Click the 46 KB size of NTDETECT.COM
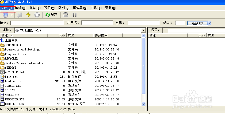The image size is (225, 114). coord(61,104)
